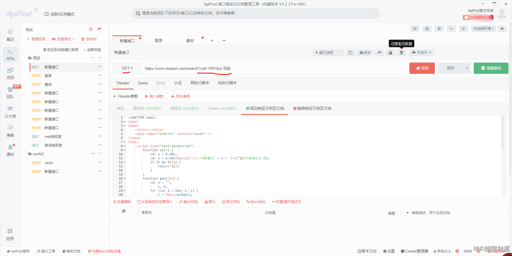This screenshot has height=256, width=512.
Task: Switch to the Query tab
Action: coord(143,83)
